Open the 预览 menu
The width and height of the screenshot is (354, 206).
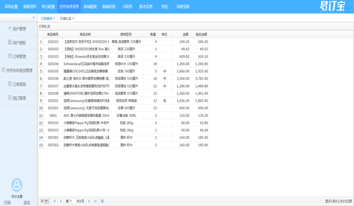tap(164, 6)
